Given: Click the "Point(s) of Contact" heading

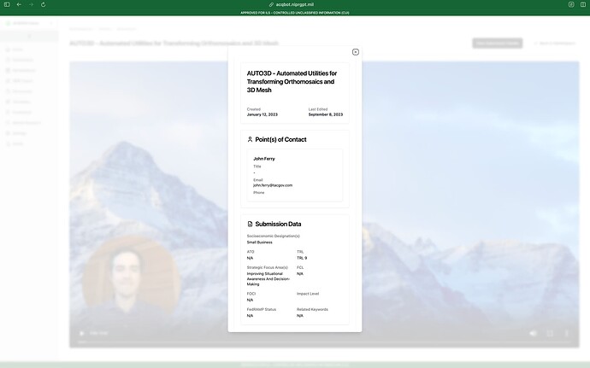Looking at the screenshot, I should tap(280, 139).
